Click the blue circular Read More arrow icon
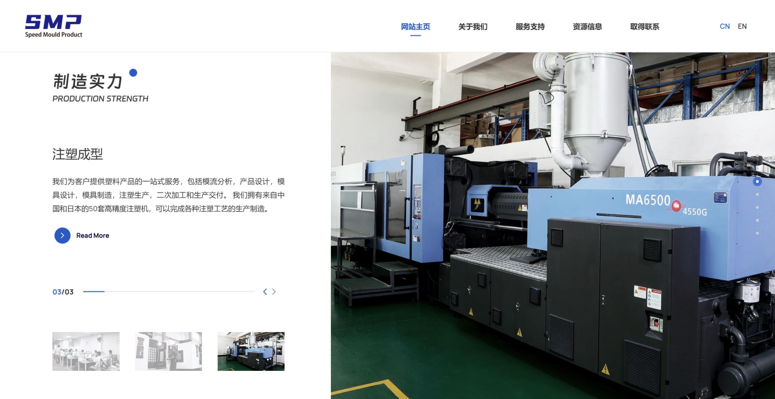Viewport: 775px width, 399px height. coord(62,236)
